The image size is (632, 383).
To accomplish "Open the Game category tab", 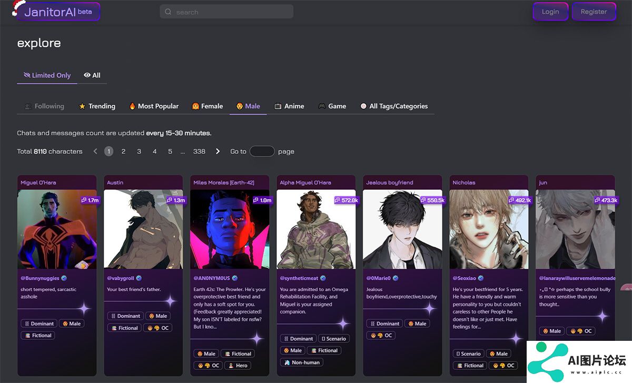I will point(332,106).
